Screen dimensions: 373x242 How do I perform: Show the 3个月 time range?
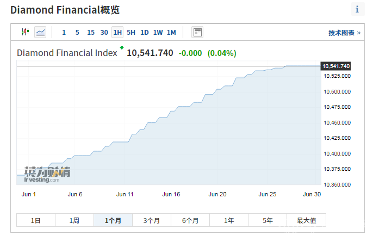[x=152, y=220]
